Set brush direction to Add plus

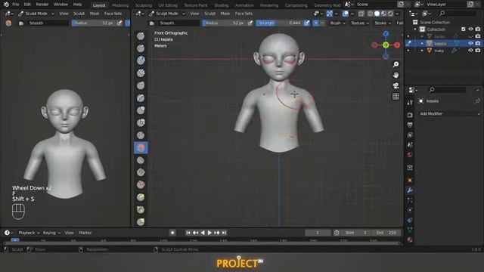coord(316,23)
